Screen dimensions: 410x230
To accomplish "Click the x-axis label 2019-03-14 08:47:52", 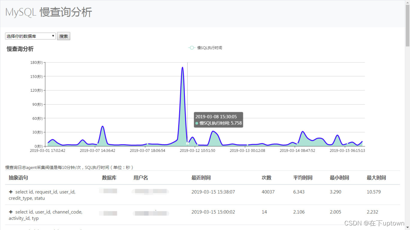I will (297, 151).
